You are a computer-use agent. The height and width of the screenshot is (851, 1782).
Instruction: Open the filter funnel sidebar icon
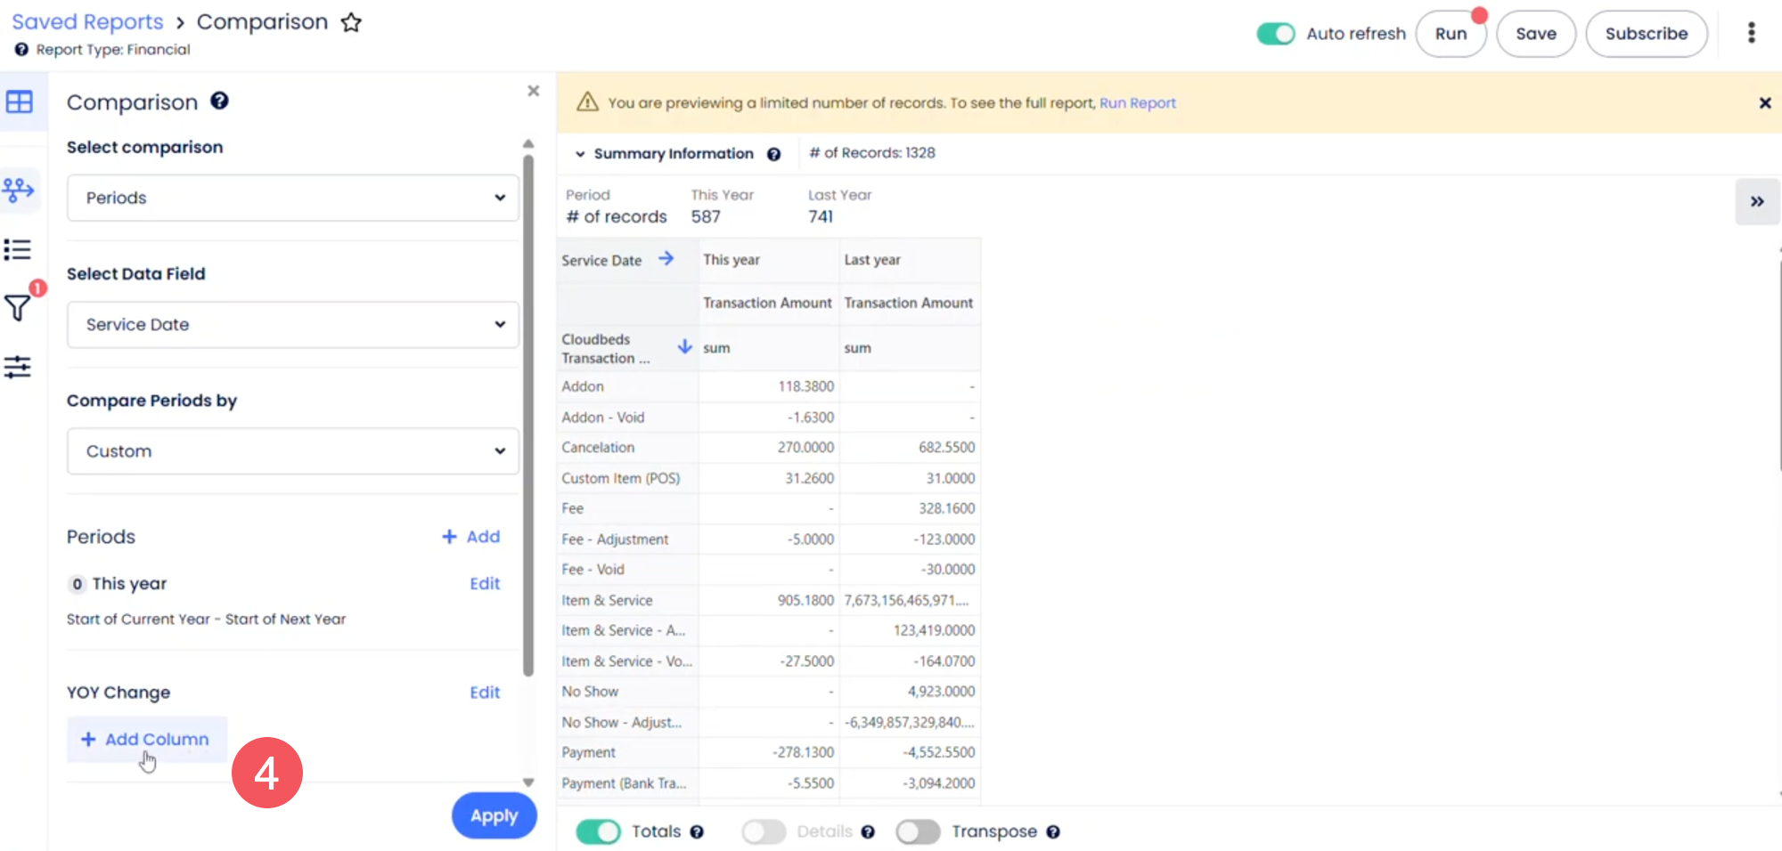pyautogui.click(x=18, y=308)
